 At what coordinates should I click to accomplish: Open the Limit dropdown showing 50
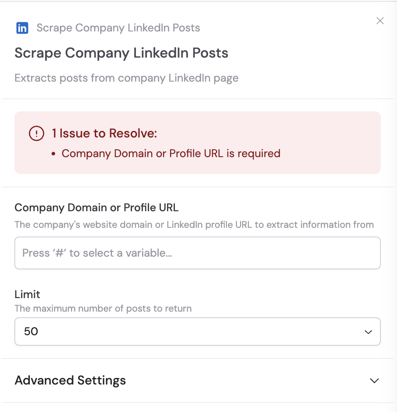tap(198, 332)
